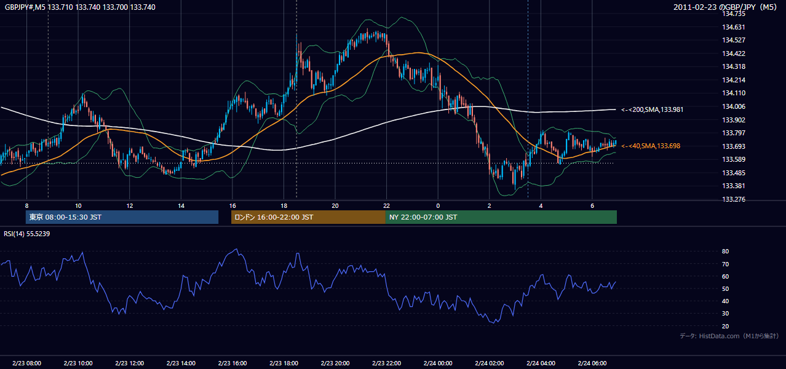786x369 pixels.
Task: Click price axis value 133.485
Action: 734,173
